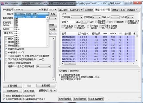Click the hardware options panel scrollbar thumb
The width and height of the screenshot is (143, 103).
point(53,58)
